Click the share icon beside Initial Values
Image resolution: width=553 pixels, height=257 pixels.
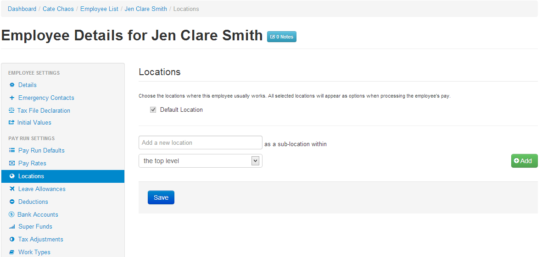click(12, 122)
